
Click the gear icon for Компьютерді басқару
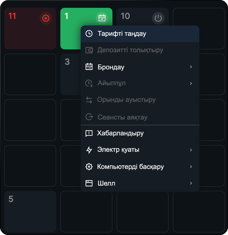[x=89, y=167]
